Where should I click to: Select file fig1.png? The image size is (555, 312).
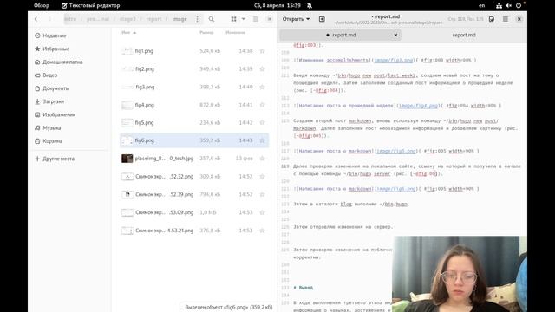[194, 51]
